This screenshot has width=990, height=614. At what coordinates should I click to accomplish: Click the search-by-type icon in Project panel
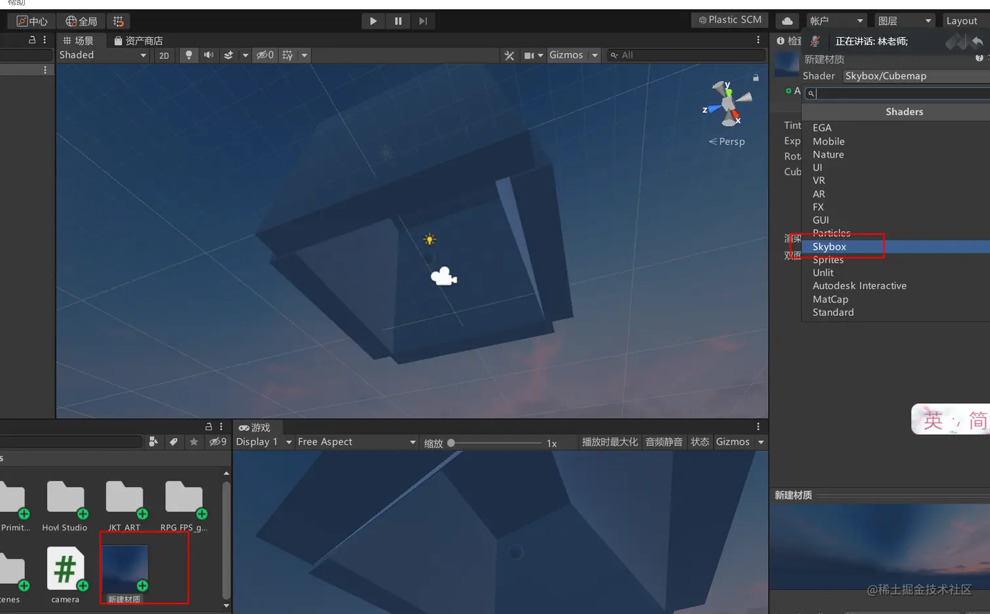(x=153, y=442)
